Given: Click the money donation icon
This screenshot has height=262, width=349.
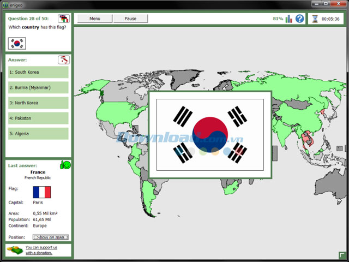Looking at the screenshot, I should coord(15,250).
